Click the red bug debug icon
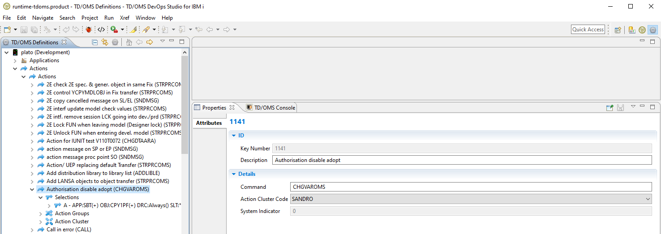This screenshot has width=661, height=234. 89,30
